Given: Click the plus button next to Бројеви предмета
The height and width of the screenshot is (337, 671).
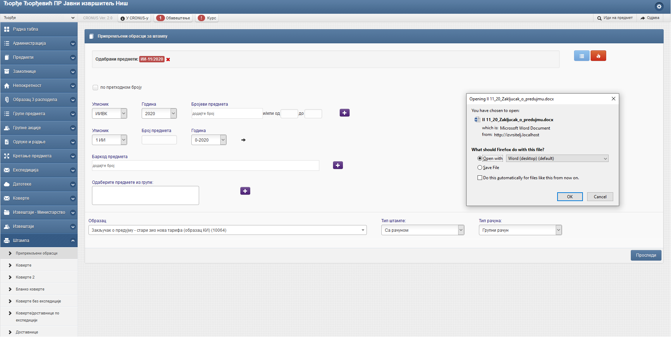Looking at the screenshot, I should [344, 113].
